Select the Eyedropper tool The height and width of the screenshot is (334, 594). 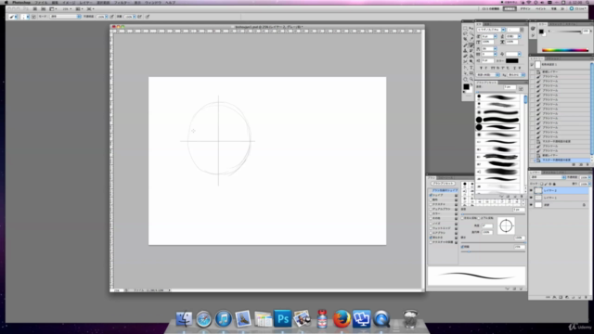(x=471, y=39)
